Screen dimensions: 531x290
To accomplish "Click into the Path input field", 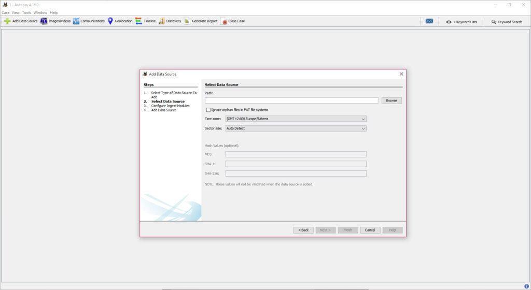I will tap(291, 100).
